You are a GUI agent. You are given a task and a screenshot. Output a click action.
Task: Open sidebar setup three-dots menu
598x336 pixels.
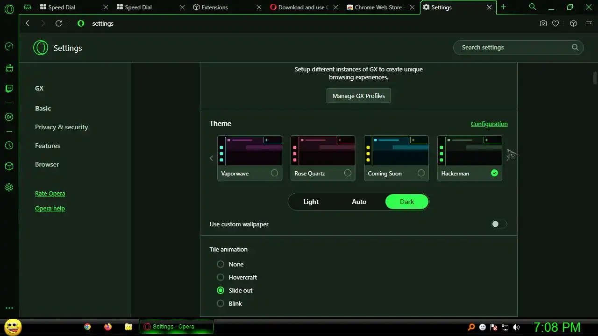[9, 308]
